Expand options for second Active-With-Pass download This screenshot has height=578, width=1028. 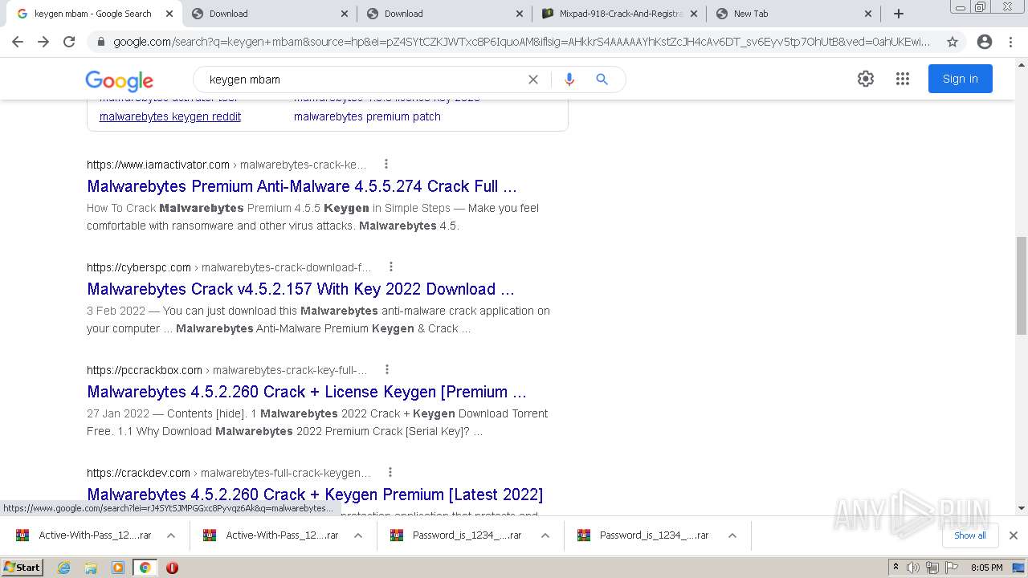358,535
